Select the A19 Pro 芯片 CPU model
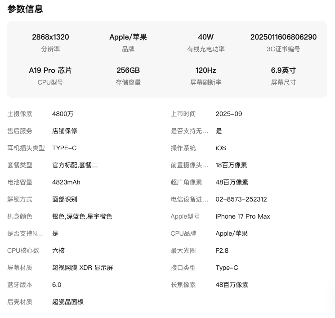 pyautogui.click(x=50, y=70)
